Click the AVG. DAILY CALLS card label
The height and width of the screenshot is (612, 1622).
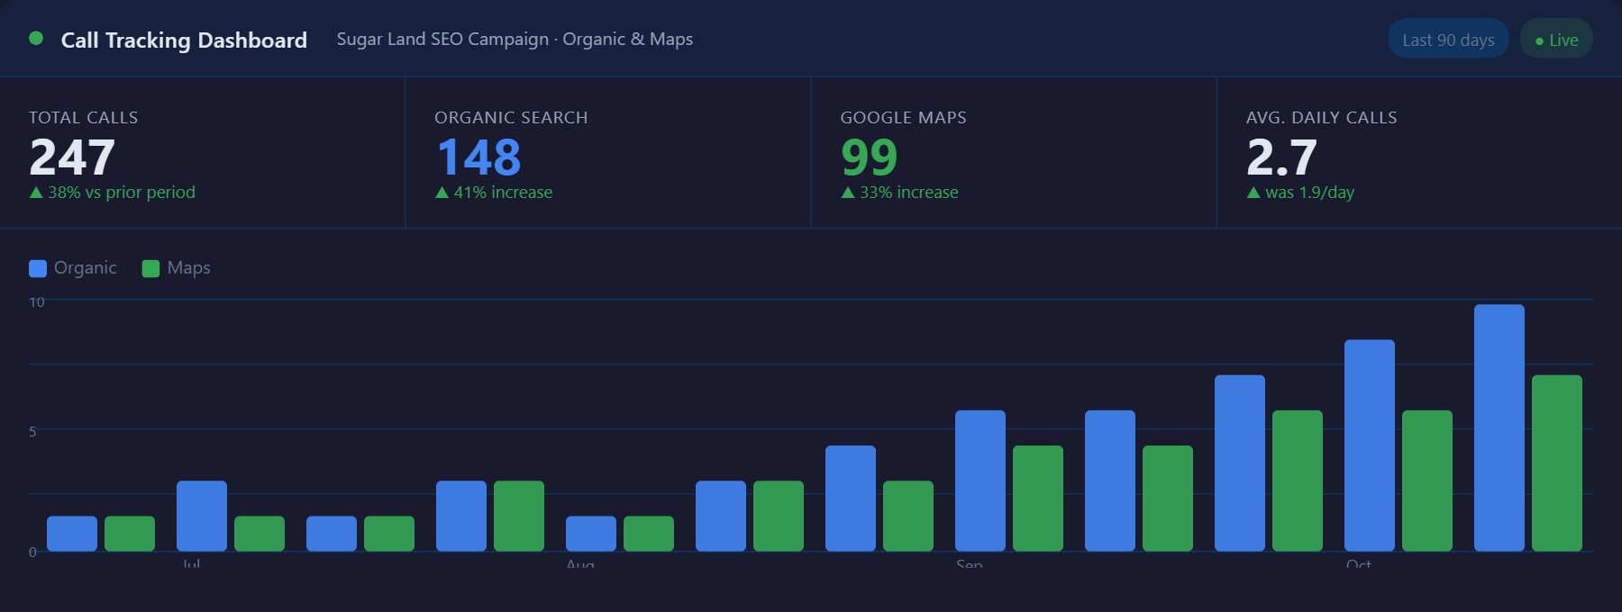point(1322,118)
